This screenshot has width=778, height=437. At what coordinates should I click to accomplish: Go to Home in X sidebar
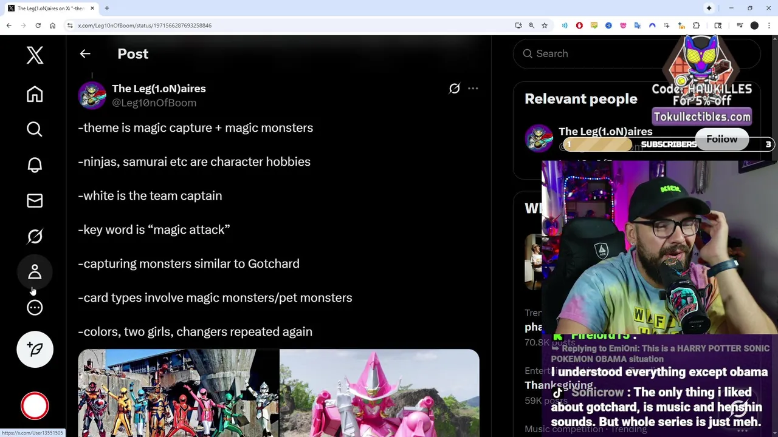[35, 94]
